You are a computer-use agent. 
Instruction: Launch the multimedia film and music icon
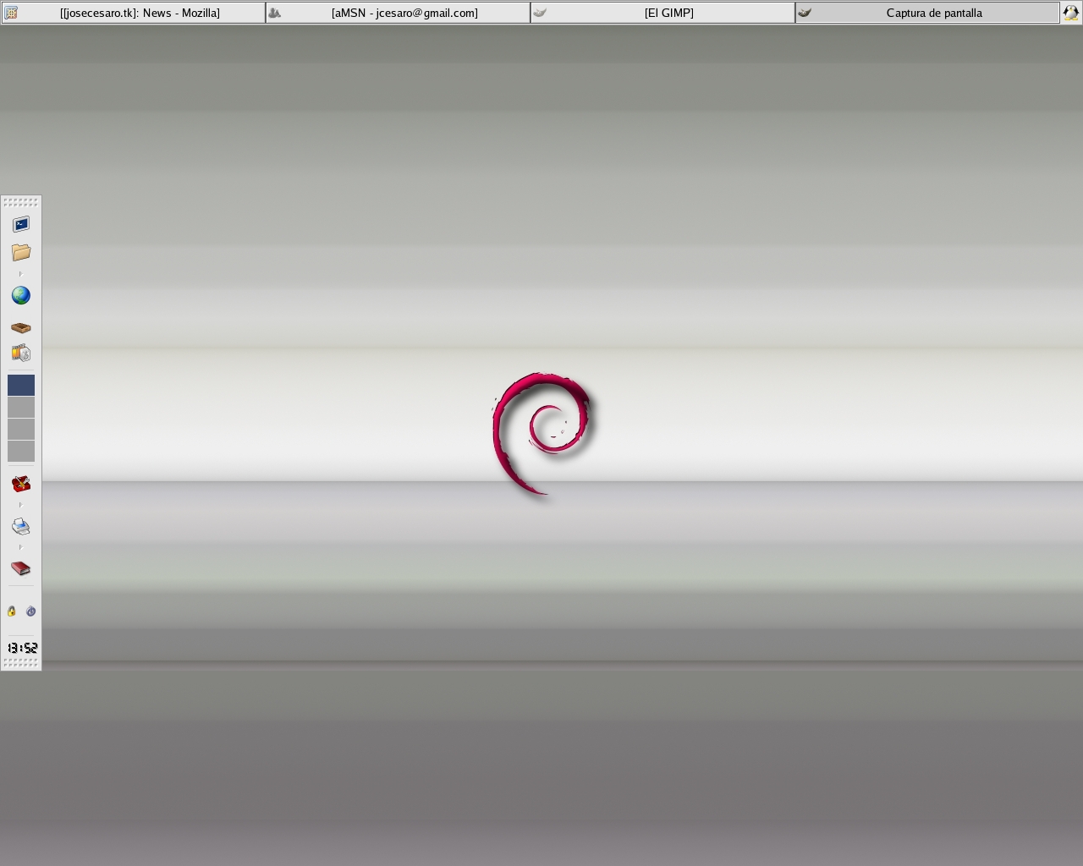tap(21, 353)
